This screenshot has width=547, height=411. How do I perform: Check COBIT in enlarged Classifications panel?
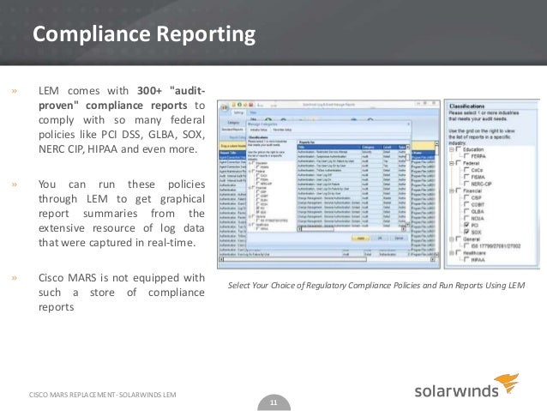pos(466,204)
